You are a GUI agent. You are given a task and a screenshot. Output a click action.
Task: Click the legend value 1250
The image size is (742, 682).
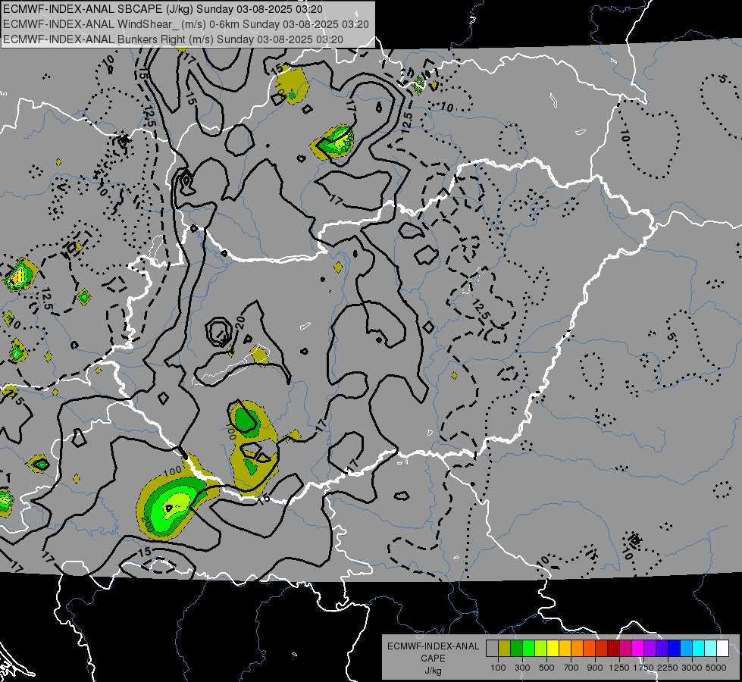coord(619,668)
